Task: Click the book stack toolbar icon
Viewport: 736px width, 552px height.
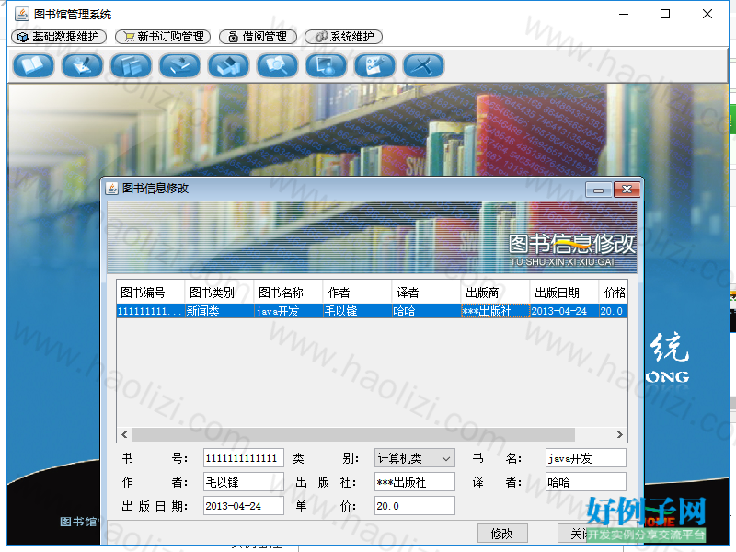Action: click(131, 65)
